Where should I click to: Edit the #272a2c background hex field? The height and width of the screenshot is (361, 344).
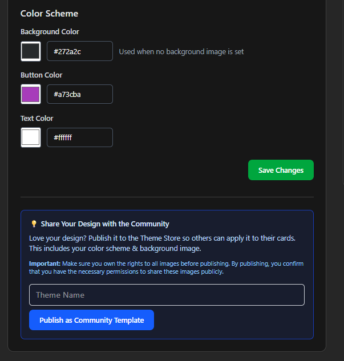80,51
